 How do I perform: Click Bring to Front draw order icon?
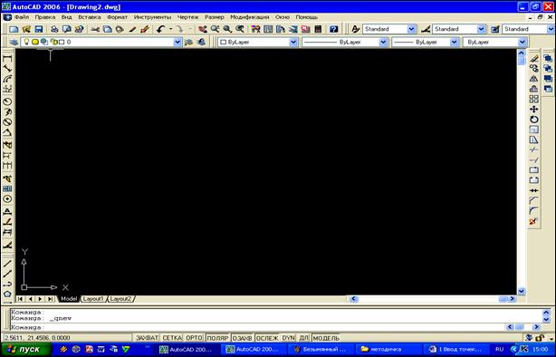tap(548, 58)
